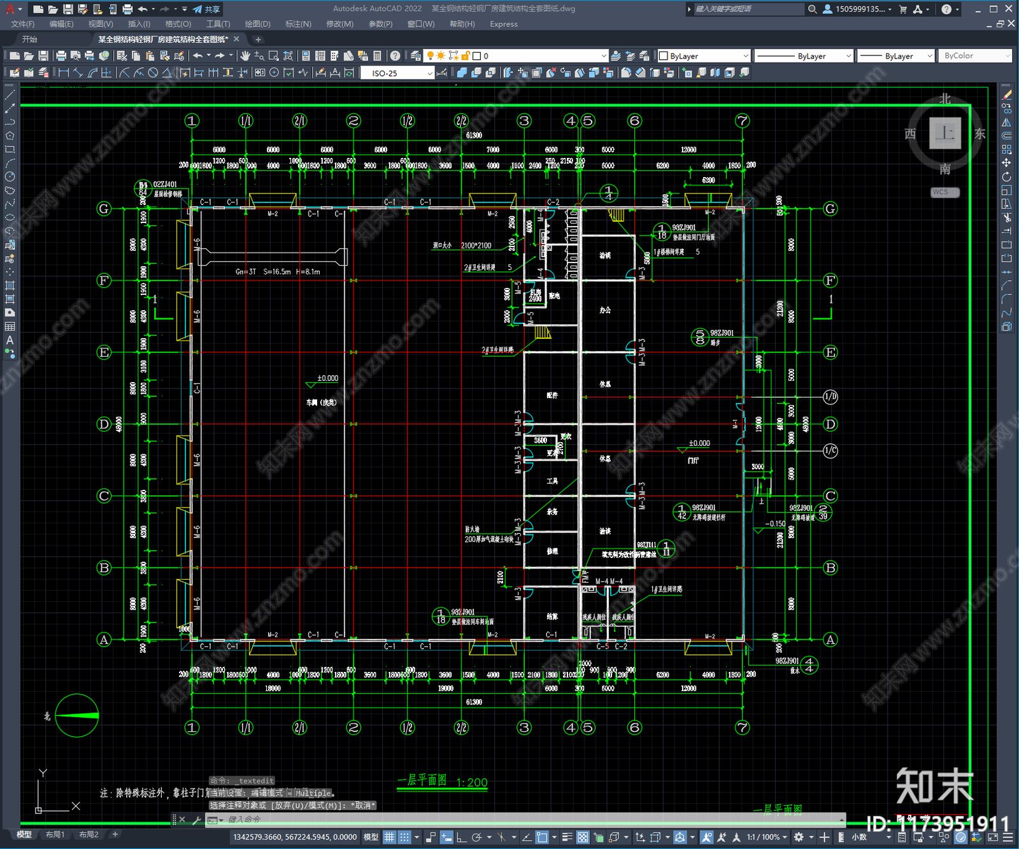Viewport: 1019px width, 849px height.
Task: Toggle grid display in status bar
Action: 389,837
